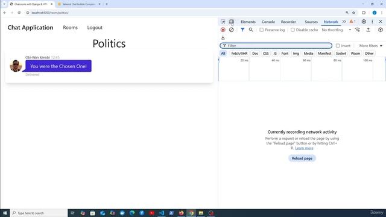386x217 pixels.
Task: Filter requests by JS
Action: pyautogui.click(x=275, y=54)
